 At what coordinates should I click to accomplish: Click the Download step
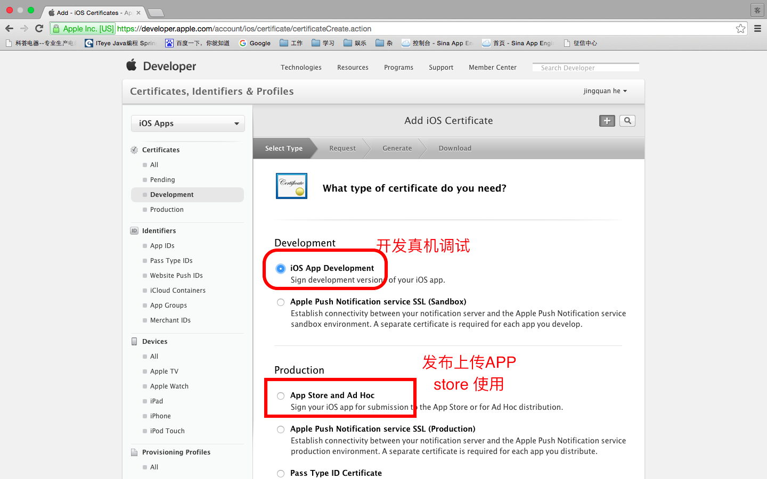pos(455,148)
